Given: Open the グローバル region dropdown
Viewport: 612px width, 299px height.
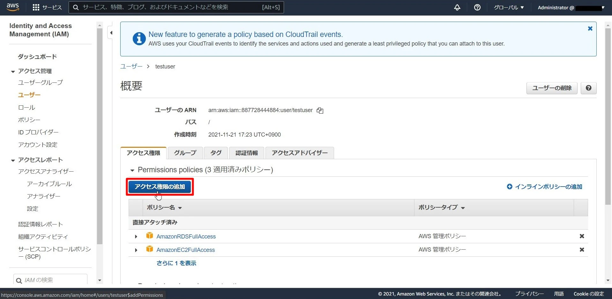Looking at the screenshot, I should coord(509,7).
